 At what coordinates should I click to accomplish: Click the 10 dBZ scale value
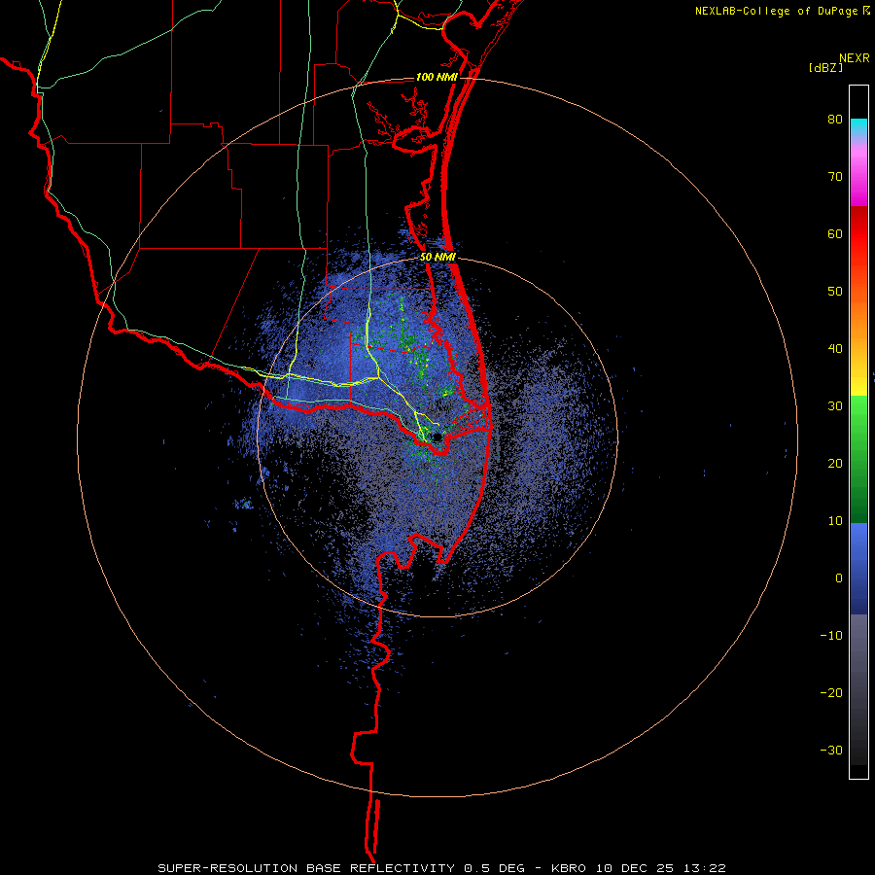point(835,521)
